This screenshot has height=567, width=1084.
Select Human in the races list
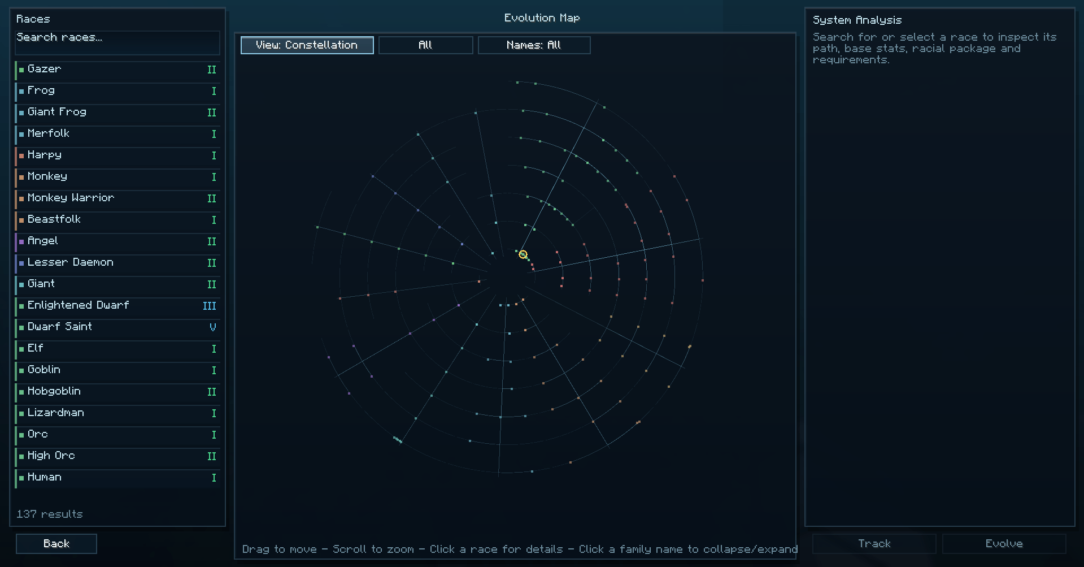coord(117,478)
